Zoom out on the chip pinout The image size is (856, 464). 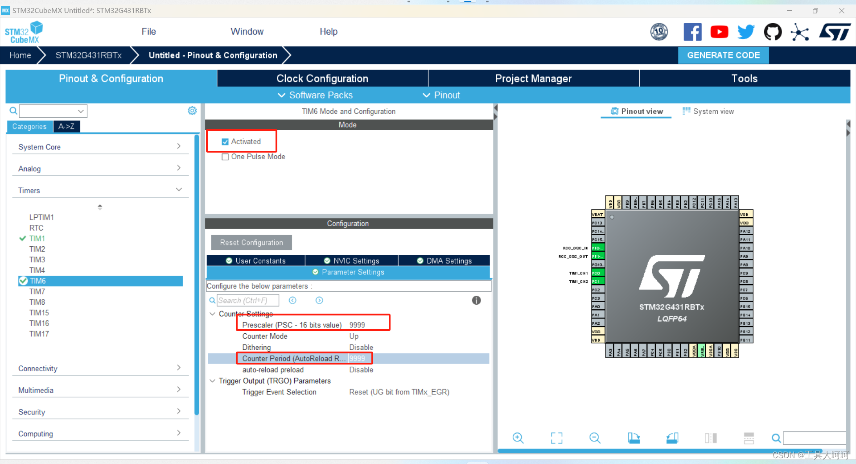click(595, 438)
